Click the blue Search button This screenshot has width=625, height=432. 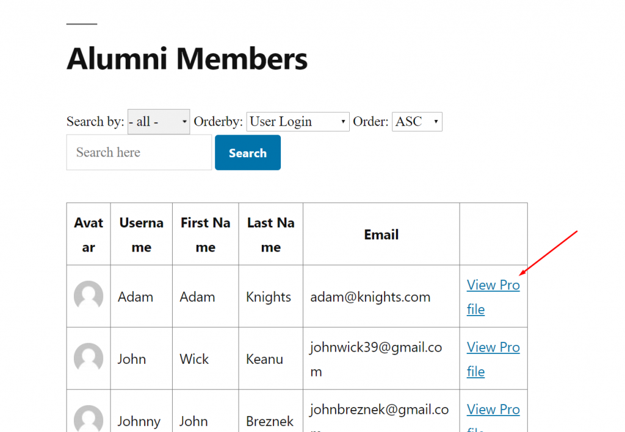point(248,153)
